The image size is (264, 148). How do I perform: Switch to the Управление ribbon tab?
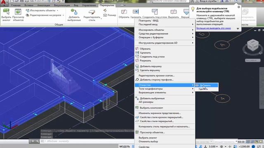click(x=89, y=5)
